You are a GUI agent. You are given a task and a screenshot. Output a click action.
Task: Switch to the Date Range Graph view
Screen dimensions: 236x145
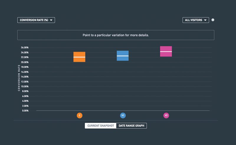pos(131,126)
